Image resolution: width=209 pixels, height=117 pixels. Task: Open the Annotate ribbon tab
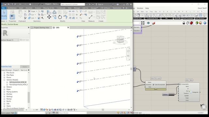[29, 8]
